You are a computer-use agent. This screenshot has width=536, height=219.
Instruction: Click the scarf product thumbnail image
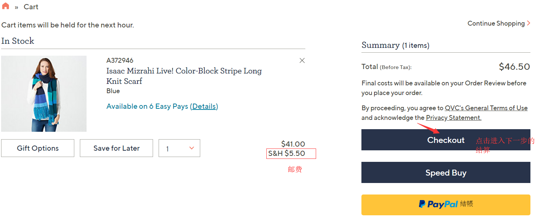(x=44, y=94)
